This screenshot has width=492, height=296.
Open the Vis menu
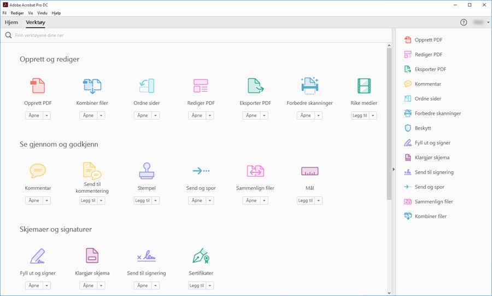tap(31, 13)
